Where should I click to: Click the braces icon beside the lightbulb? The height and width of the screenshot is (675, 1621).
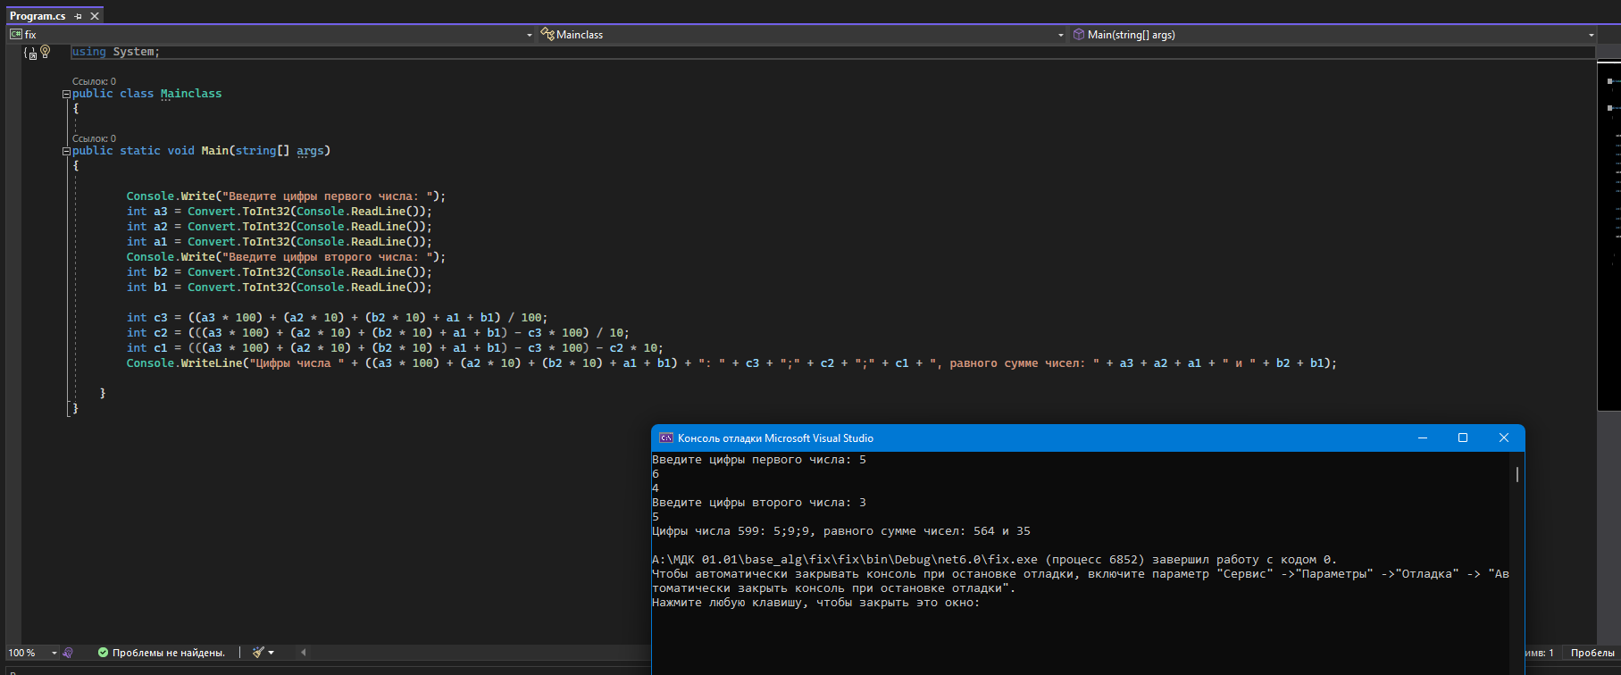coord(30,53)
